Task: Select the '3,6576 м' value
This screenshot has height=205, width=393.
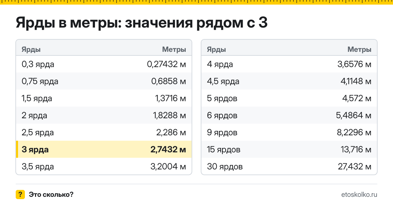Action: point(354,64)
